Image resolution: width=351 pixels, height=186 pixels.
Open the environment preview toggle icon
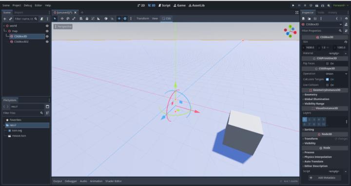pyautogui.click(x=125, y=18)
